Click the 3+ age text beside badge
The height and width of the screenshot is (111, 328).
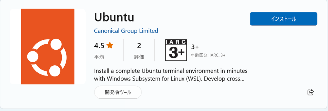(195, 47)
